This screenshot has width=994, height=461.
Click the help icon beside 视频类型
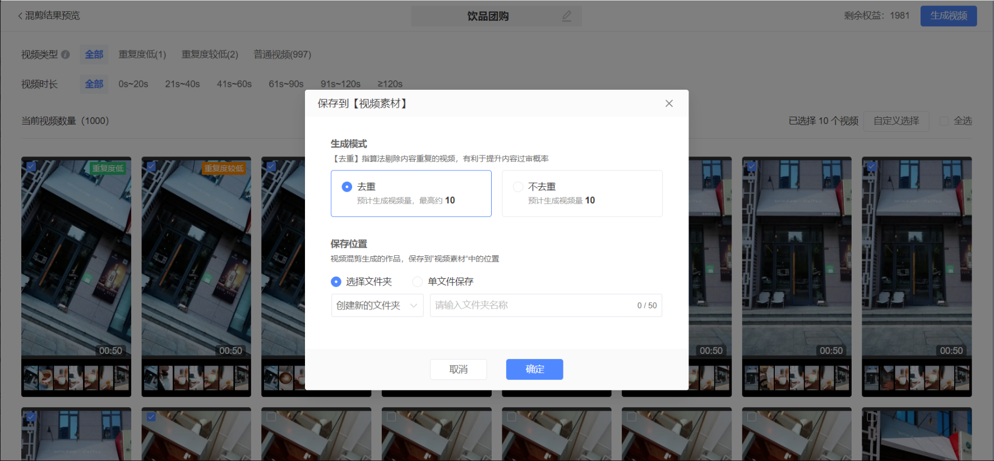[x=66, y=54]
